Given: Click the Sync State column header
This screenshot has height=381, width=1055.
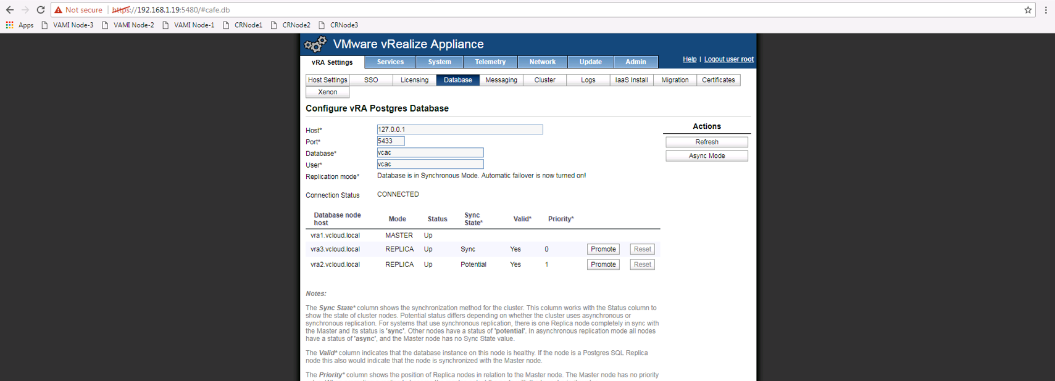Looking at the screenshot, I should [x=473, y=219].
